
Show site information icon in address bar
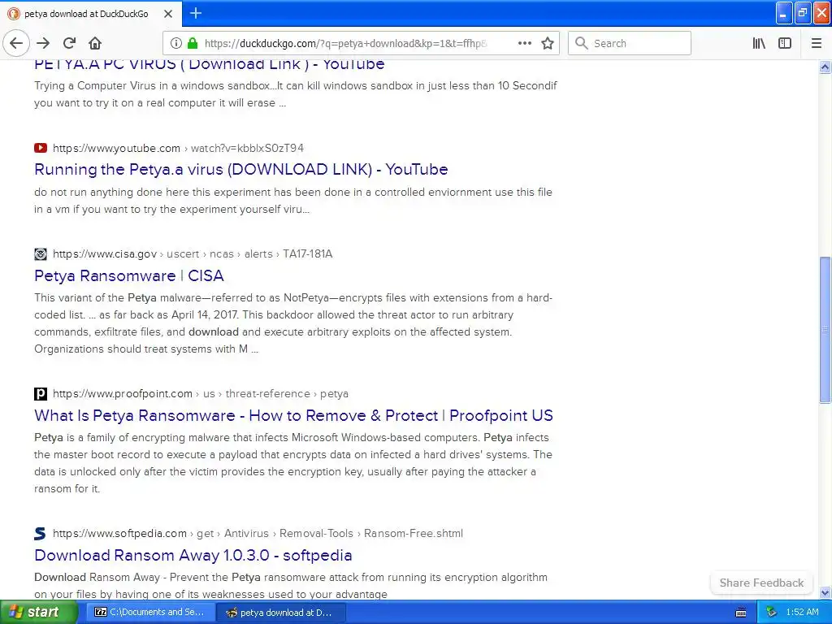pyautogui.click(x=175, y=43)
